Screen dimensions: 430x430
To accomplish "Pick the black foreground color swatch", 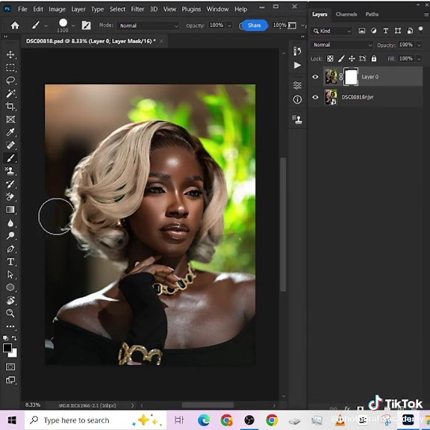I will [x=7, y=347].
